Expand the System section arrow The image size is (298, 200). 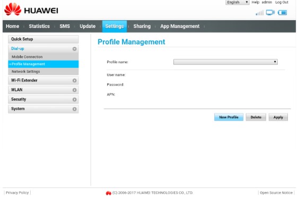74,109
